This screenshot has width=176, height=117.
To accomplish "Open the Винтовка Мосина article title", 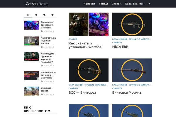I will (127, 93).
